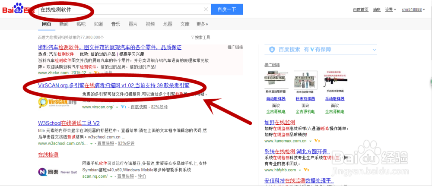Click the www.virscan.org/ URL
This screenshot has height=186, width=432.
[x=98, y=107]
